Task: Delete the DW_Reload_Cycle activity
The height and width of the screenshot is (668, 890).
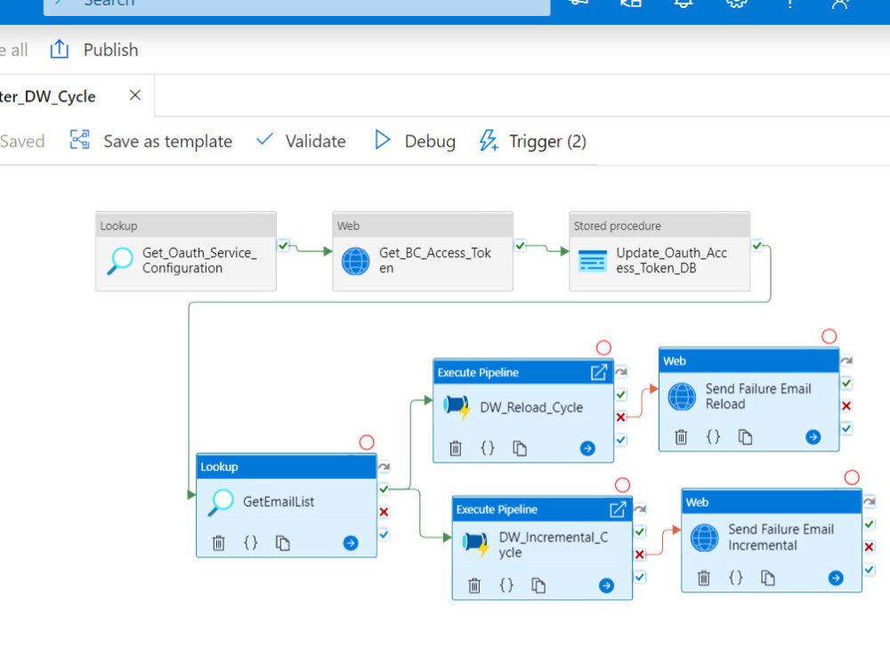Action: point(455,448)
